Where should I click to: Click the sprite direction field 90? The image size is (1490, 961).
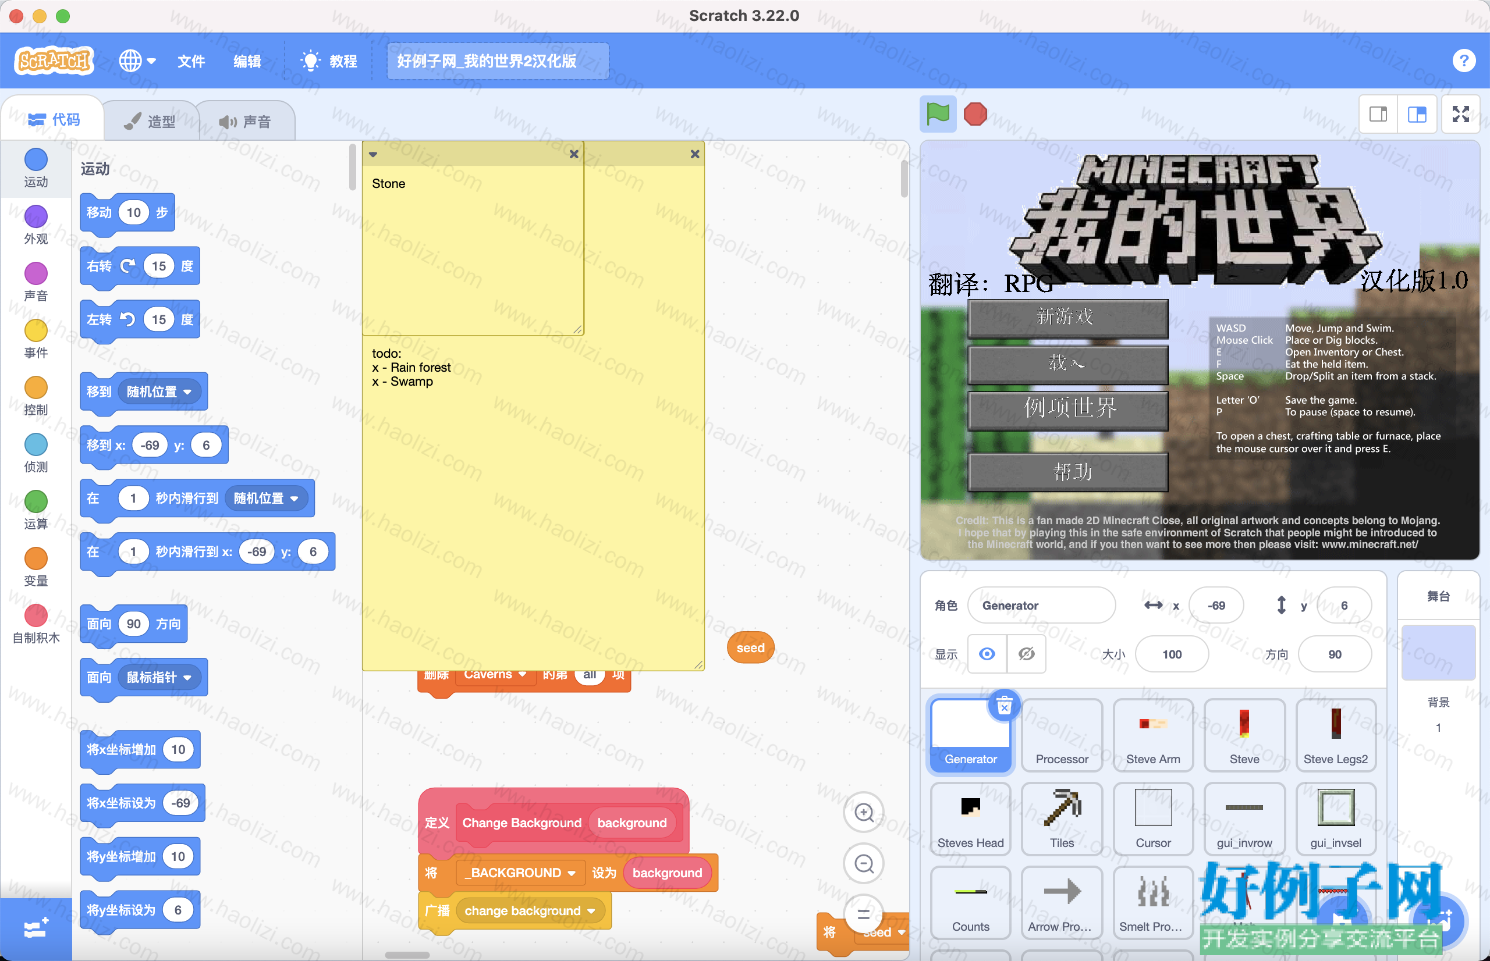(1335, 654)
